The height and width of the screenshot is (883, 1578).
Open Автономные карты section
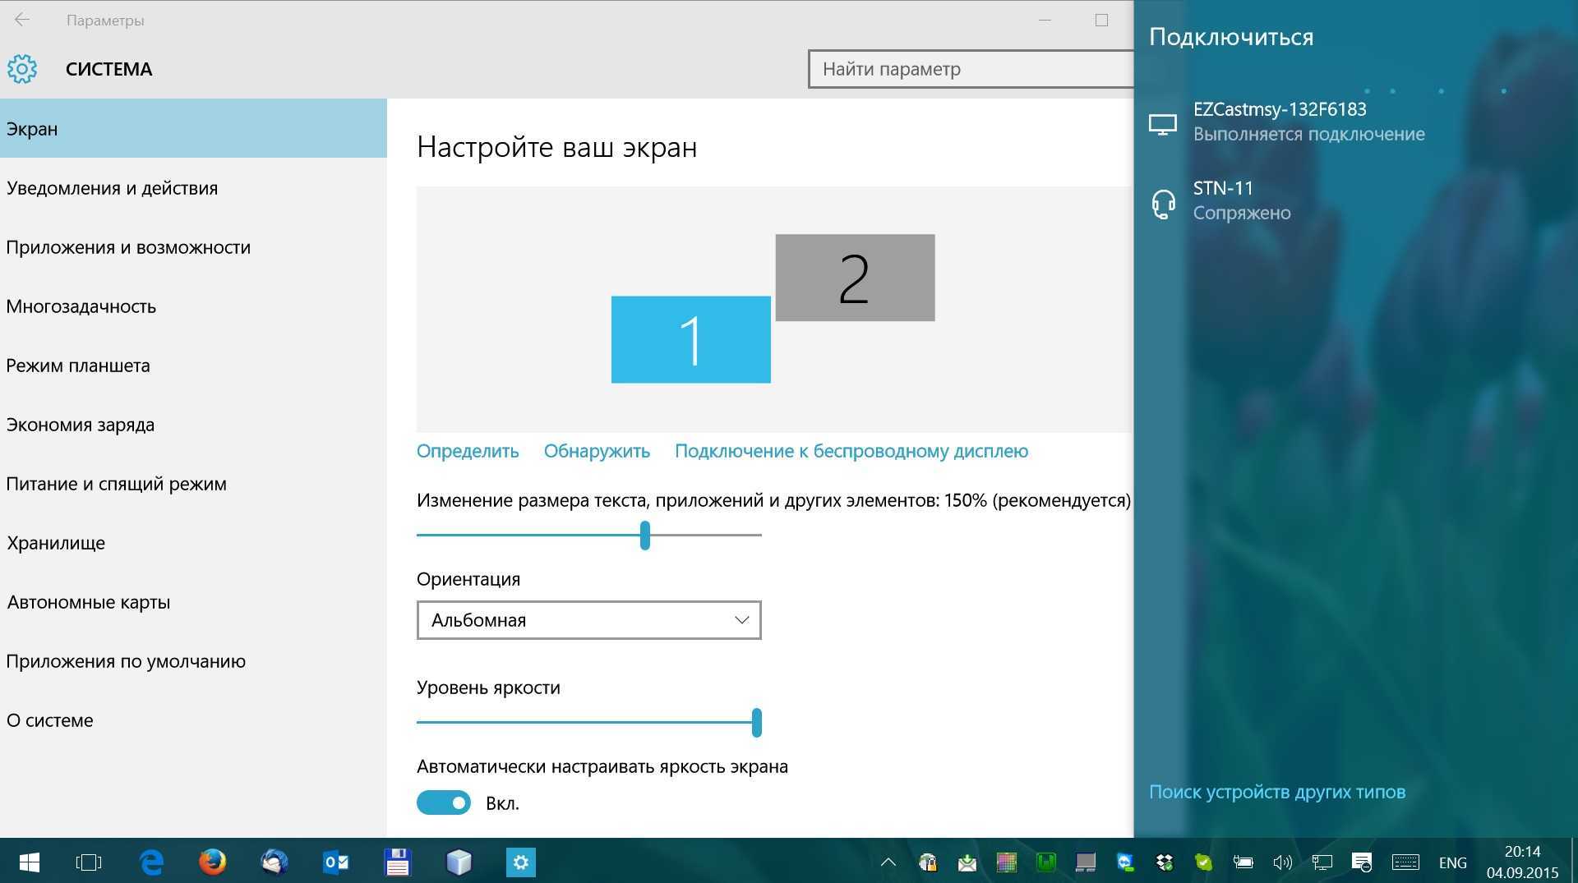[x=193, y=602]
